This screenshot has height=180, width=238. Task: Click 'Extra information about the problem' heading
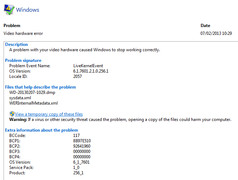click(x=41, y=130)
